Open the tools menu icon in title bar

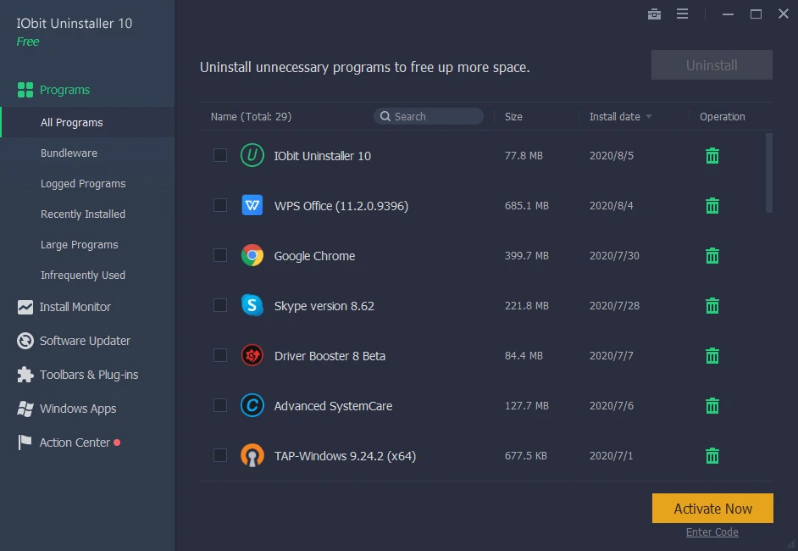(x=654, y=14)
